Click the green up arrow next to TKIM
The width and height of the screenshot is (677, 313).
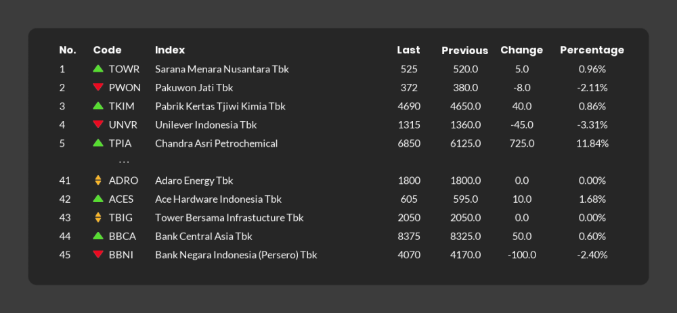[x=98, y=105]
